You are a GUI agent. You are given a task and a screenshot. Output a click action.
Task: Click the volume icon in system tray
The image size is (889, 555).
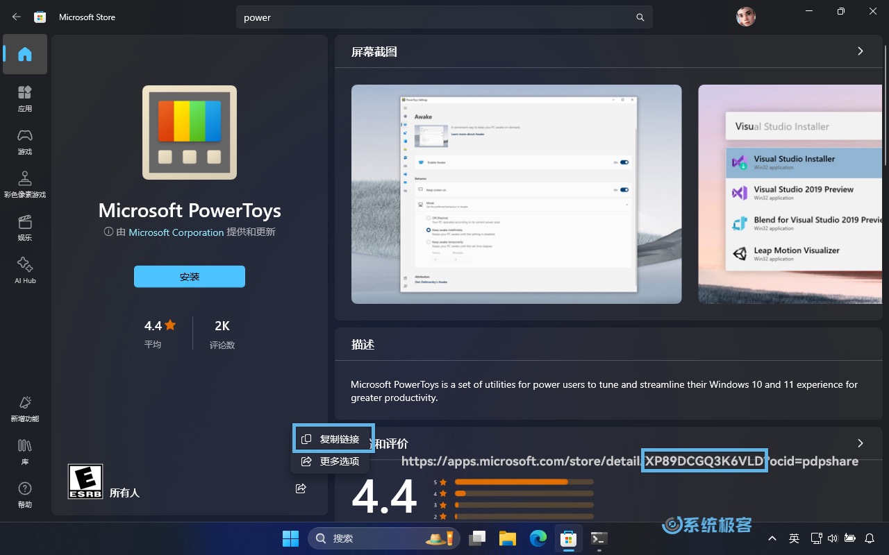(833, 538)
